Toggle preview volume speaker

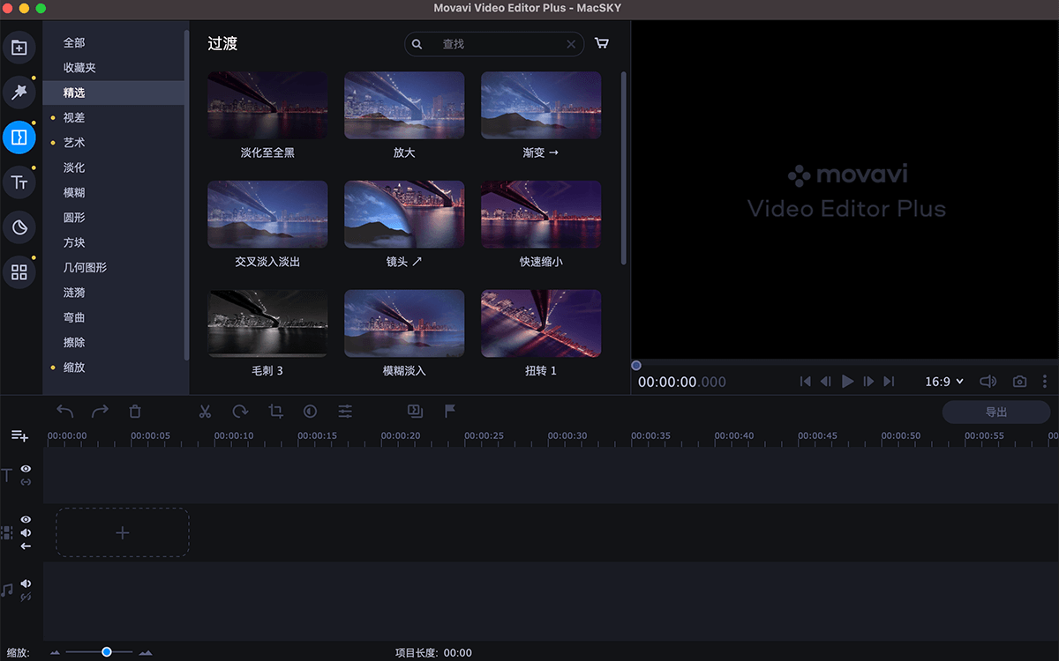[x=988, y=382]
